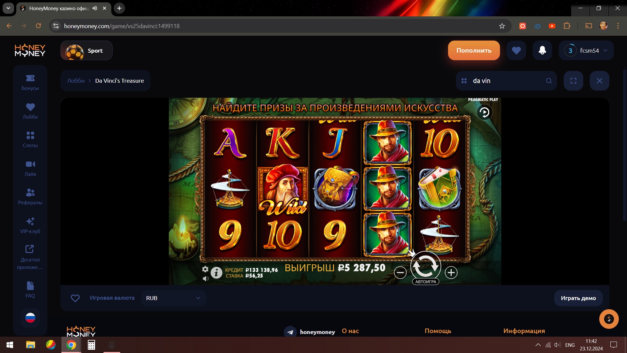The width and height of the screenshot is (627, 353).
Task: Expand the fcsm54 account menu
Action: [x=586, y=50]
